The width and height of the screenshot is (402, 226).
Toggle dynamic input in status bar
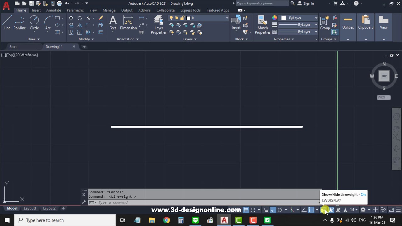[x=266, y=210]
